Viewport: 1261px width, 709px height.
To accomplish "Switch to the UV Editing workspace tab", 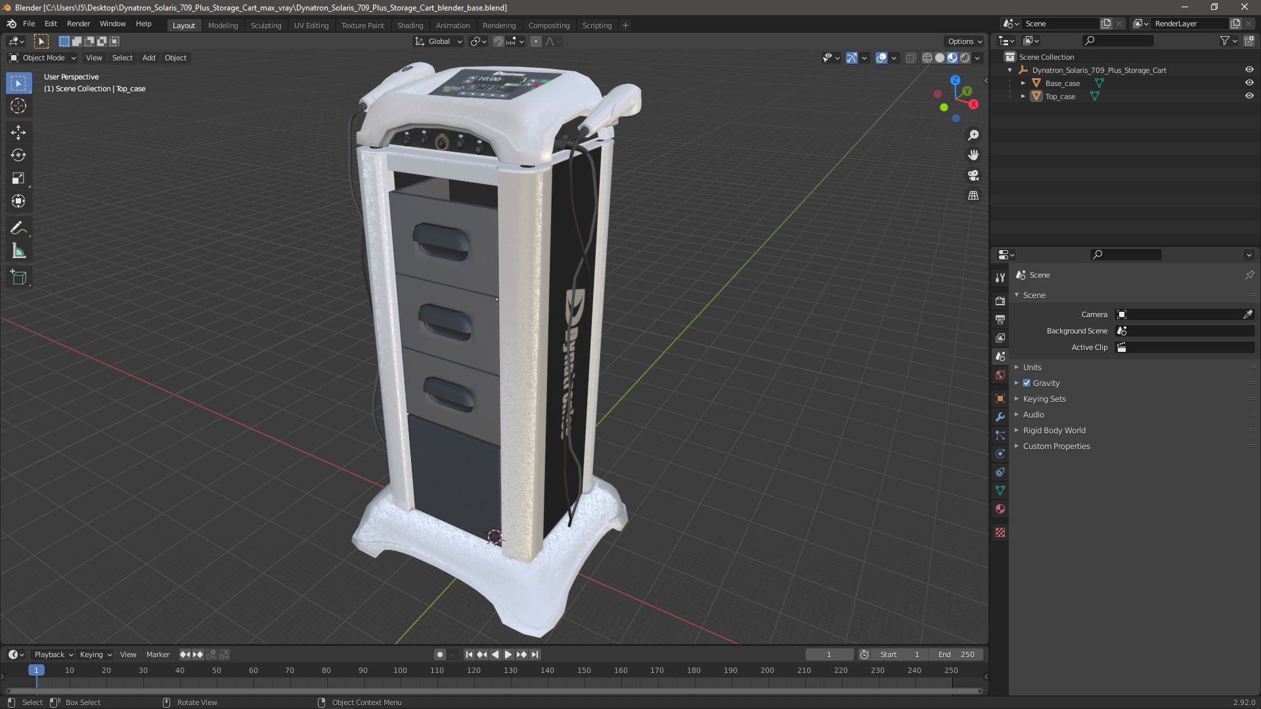I will [311, 26].
